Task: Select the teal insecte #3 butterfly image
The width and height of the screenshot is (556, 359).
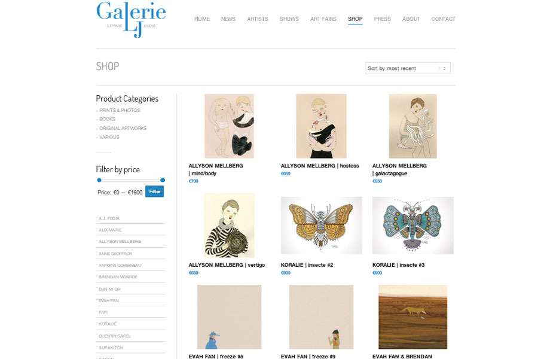Action: [x=413, y=225]
